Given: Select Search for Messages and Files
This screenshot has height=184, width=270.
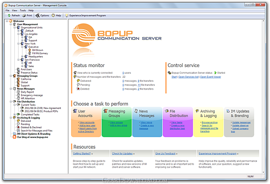Looking at the screenshot, I should [x=36, y=130].
